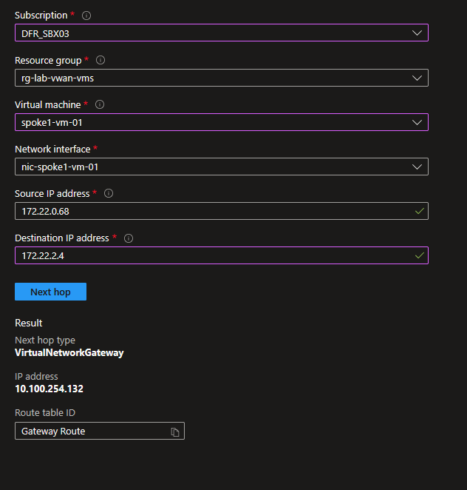The width and height of the screenshot is (467, 490).
Task: Click the Gateway Route text field
Action: [89, 431]
